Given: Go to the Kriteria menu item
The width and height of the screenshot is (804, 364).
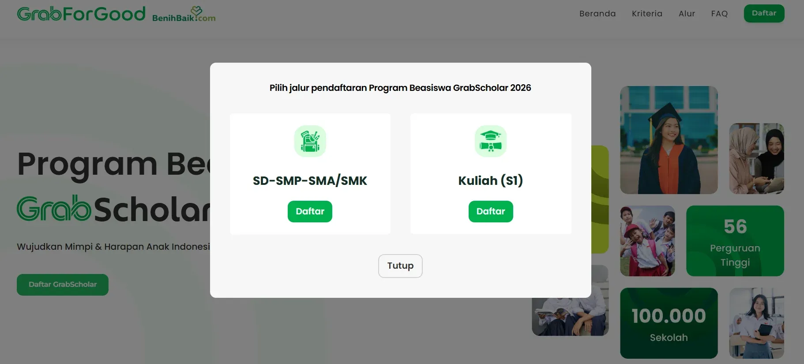Looking at the screenshot, I should coord(647,14).
